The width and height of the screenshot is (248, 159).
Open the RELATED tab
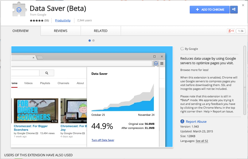(x=101, y=31)
